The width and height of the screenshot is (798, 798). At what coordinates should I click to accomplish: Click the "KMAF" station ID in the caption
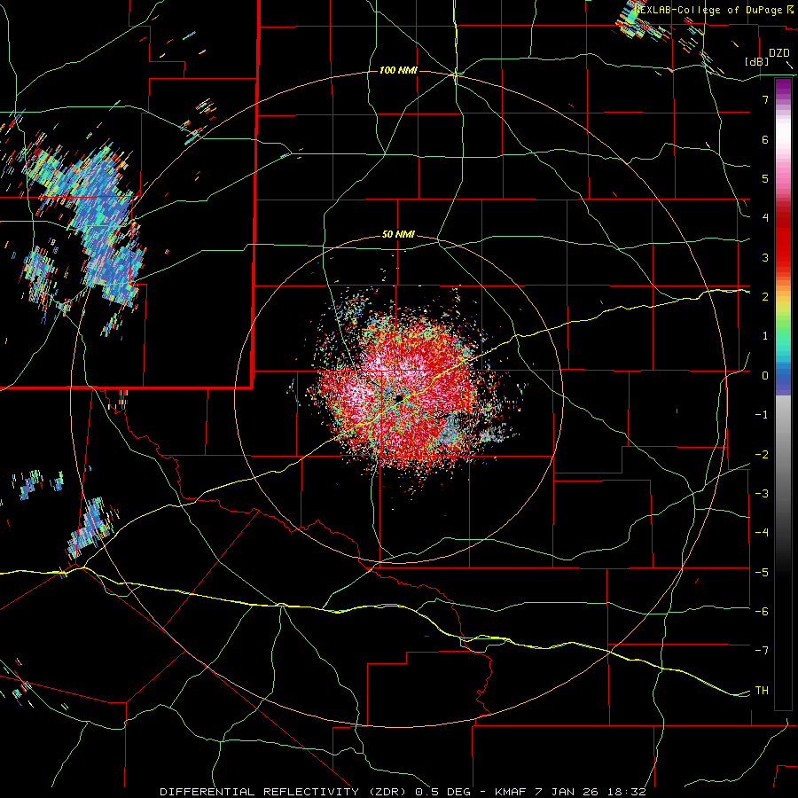tap(512, 792)
